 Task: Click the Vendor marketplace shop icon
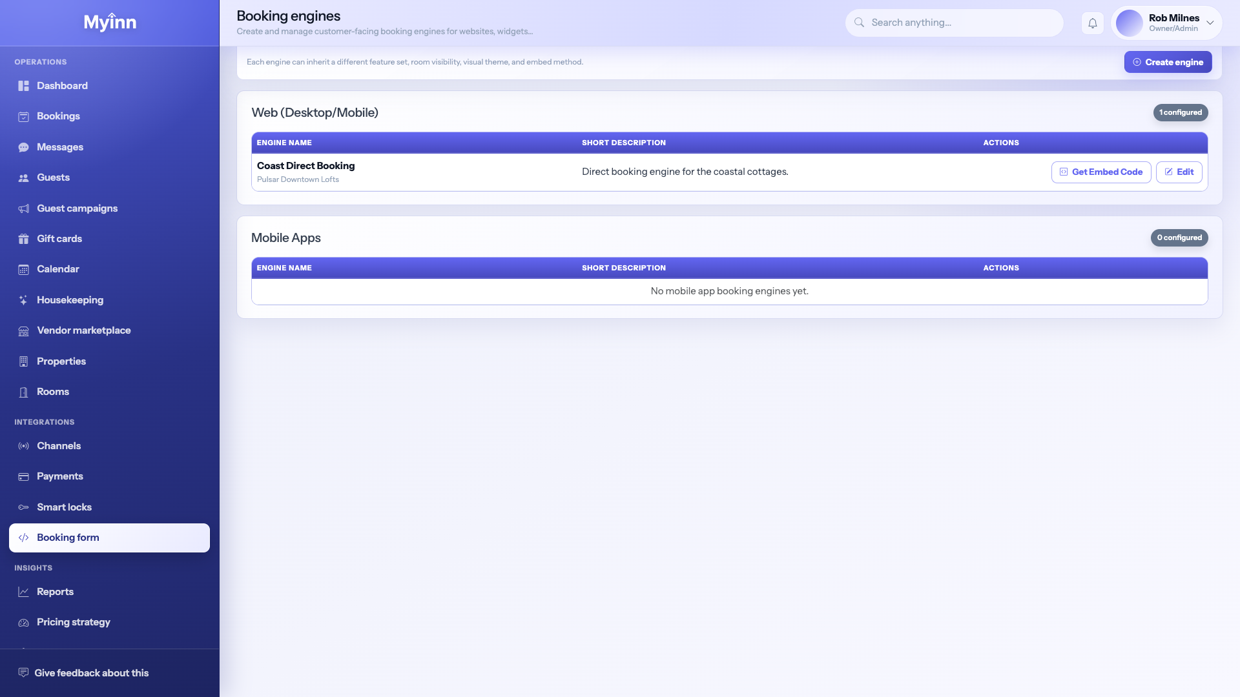click(23, 331)
